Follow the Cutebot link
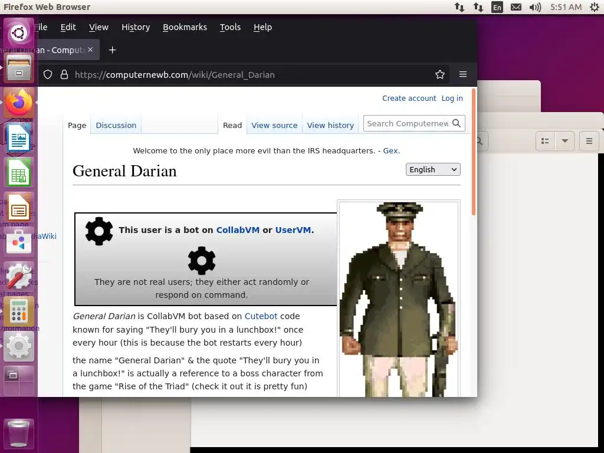The image size is (604, 453). point(261,316)
